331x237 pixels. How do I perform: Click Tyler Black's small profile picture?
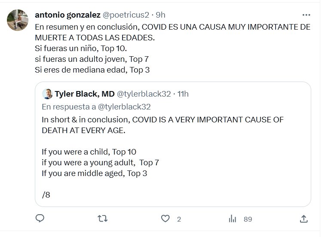[x=47, y=94]
